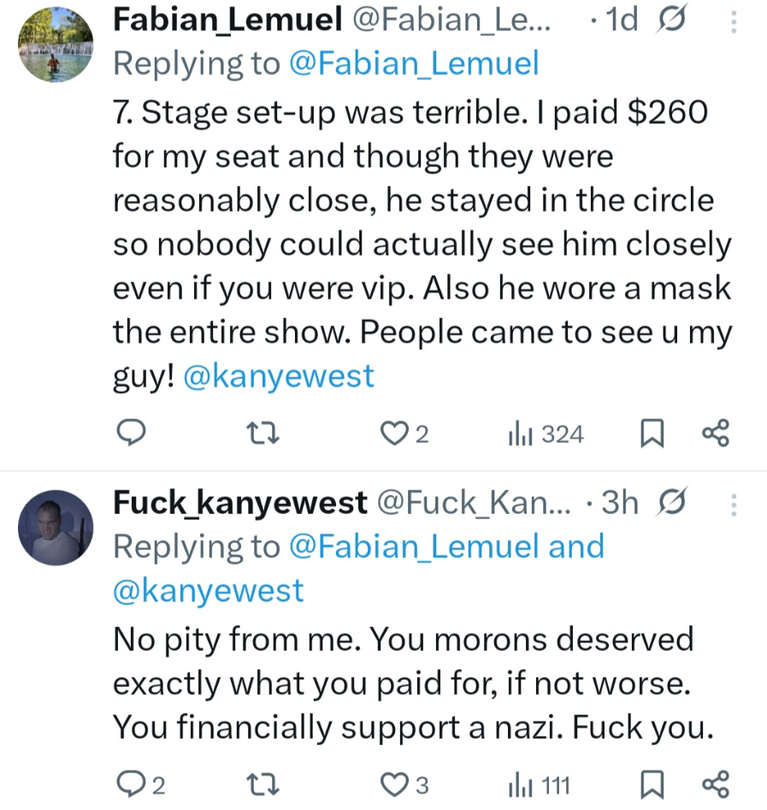Click the Fabian_Lemuel display name
767x810 pixels.
tap(227, 21)
